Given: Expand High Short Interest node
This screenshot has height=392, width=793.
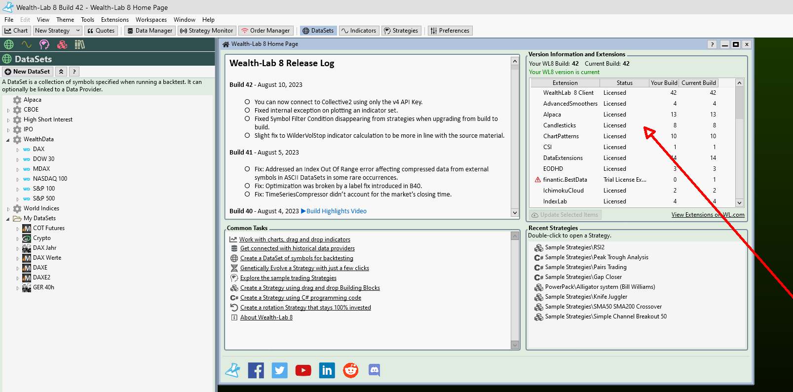Looking at the screenshot, I should click(8, 120).
